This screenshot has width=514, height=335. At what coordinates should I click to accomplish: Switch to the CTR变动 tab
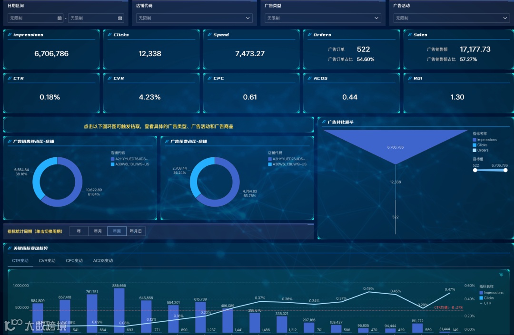click(20, 261)
